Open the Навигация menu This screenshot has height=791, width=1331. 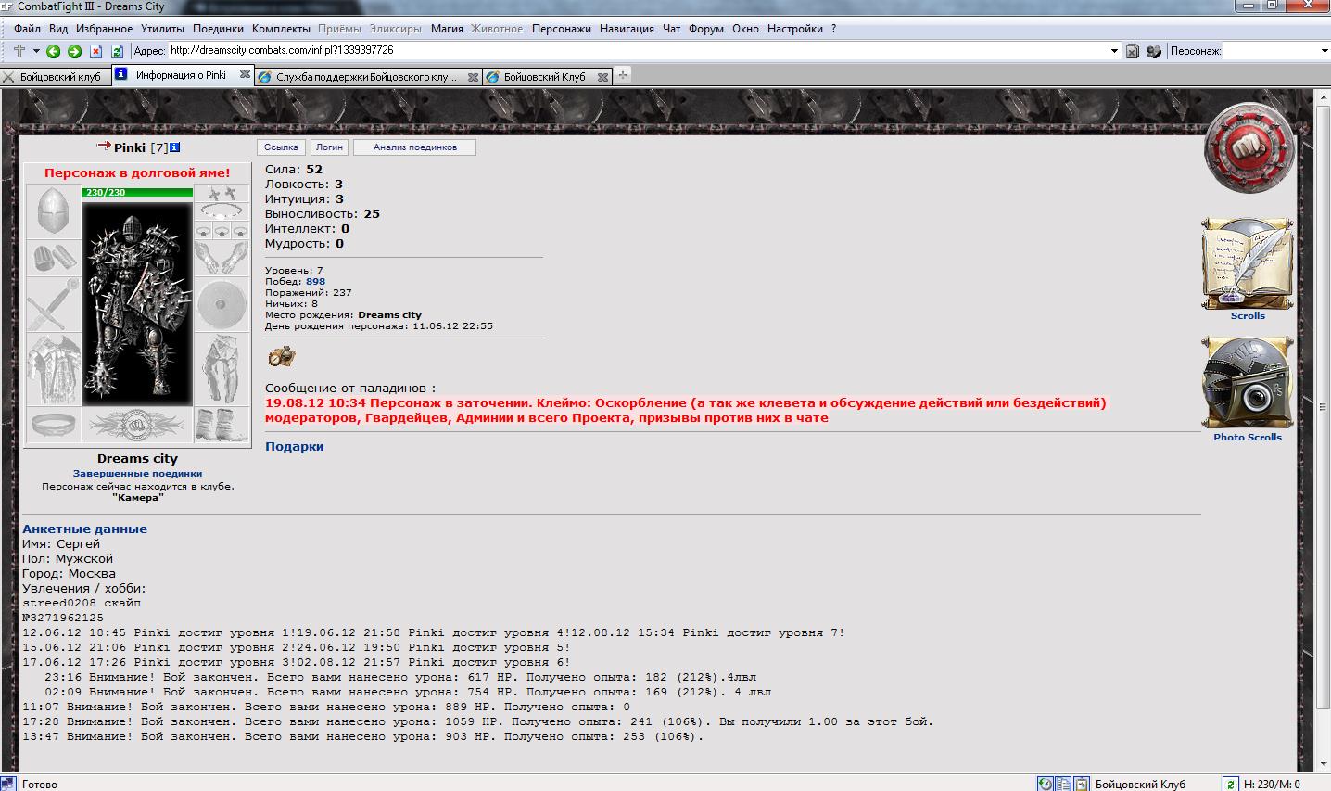click(627, 29)
